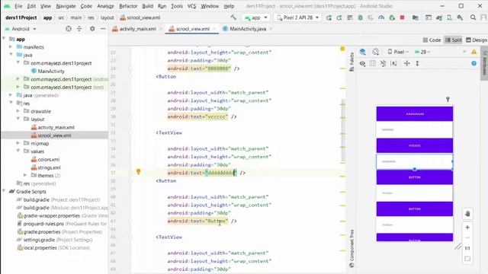Click the blue help question icon
Screen dimensions: 488x274
474,63
